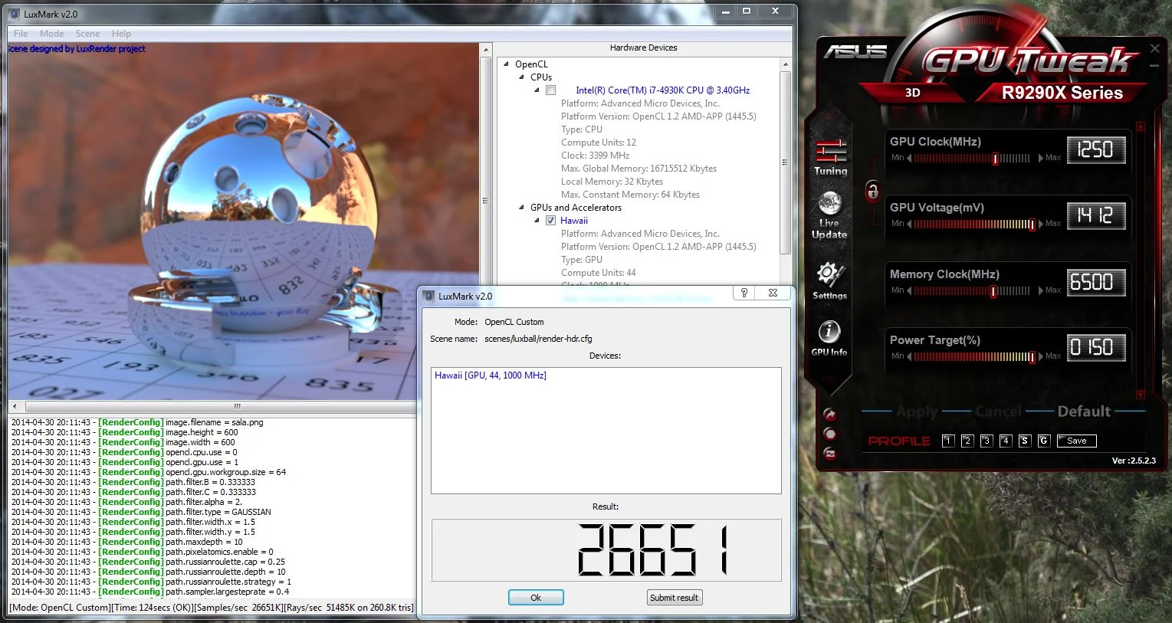The width and height of the screenshot is (1172, 623).
Task: Open the Help menu in LuxMark
Action: point(121,34)
